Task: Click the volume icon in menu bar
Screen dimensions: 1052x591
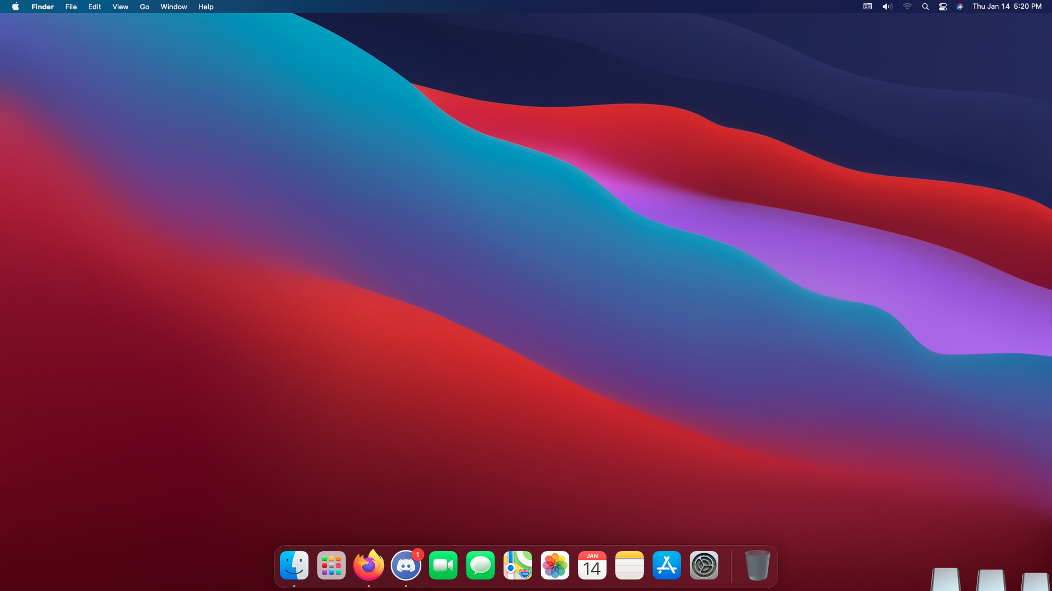Action: tap(887, 7)
